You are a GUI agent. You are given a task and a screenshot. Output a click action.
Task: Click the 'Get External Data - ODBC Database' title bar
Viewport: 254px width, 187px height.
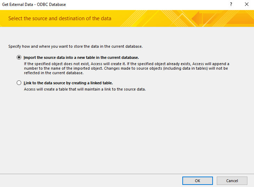(34, 5)
